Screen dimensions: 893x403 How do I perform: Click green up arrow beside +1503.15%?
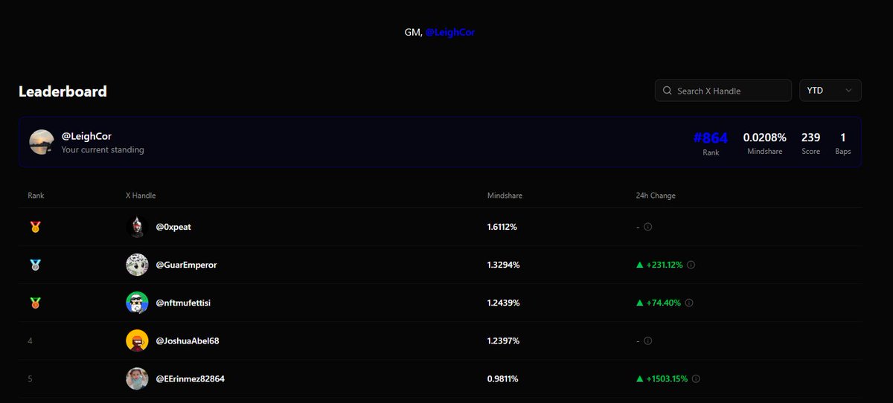(639, 378)
